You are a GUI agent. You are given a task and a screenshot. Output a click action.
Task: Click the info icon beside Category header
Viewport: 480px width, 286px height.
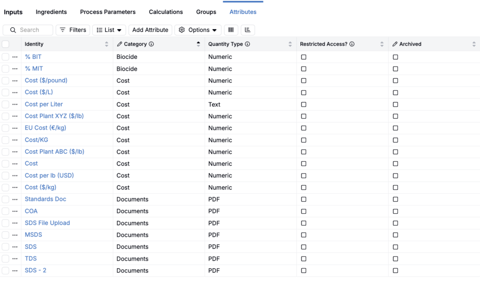tap(151, 44)
